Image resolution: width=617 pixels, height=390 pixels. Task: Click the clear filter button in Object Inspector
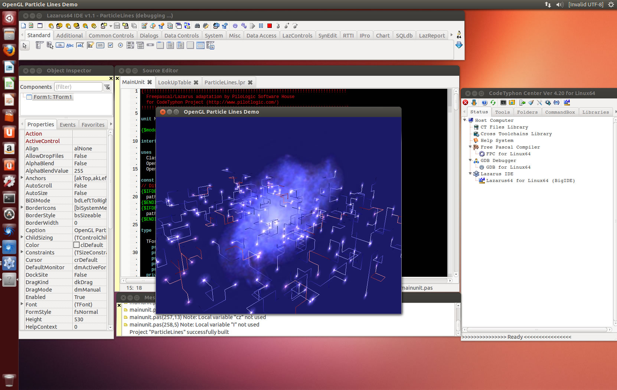107,87
